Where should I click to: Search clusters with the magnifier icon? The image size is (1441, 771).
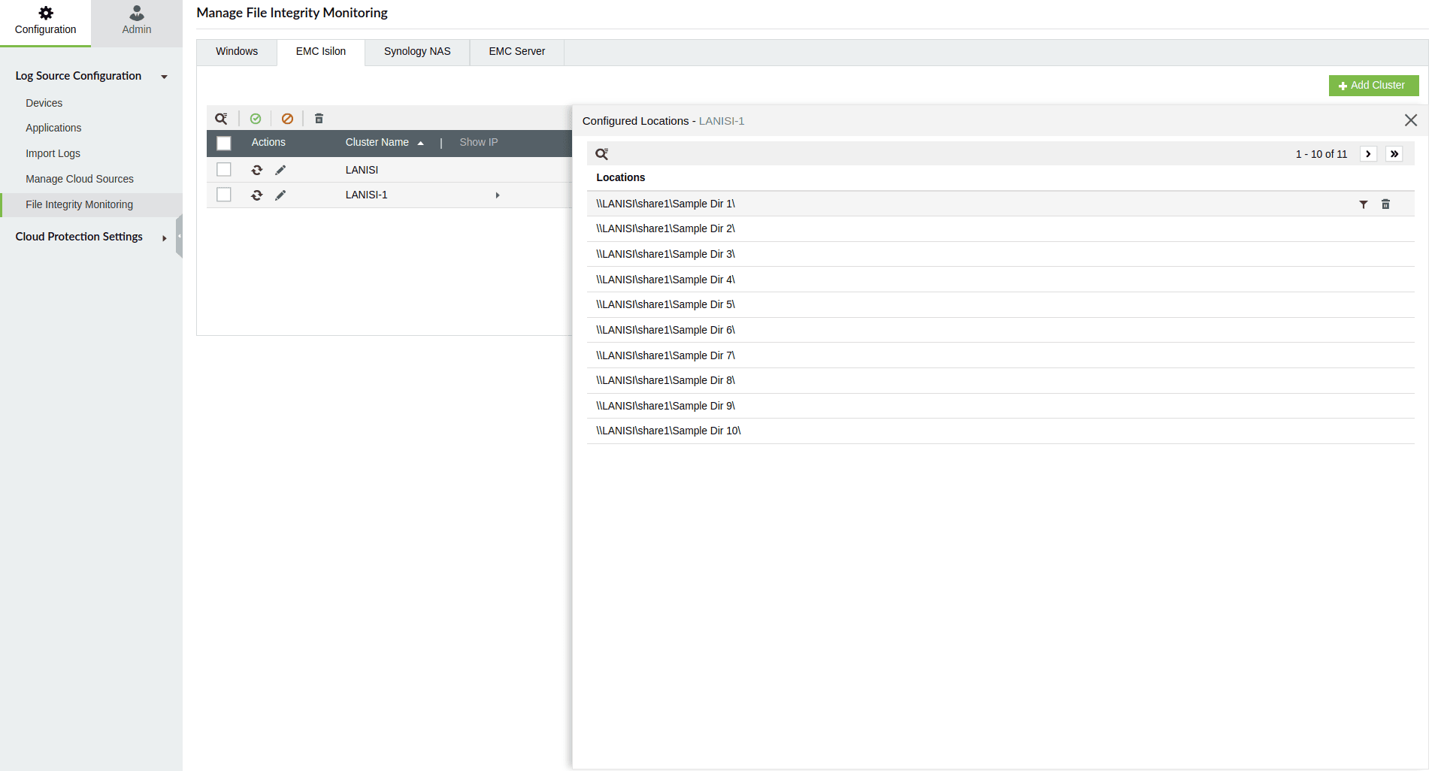[222, 119]
